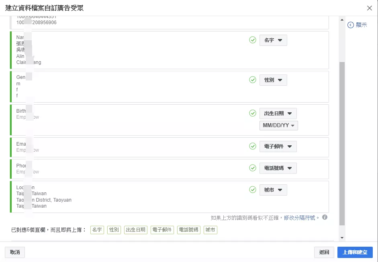Click green checkmark beside 城市 dropdown
378x262 pixels.
[252, 190]
